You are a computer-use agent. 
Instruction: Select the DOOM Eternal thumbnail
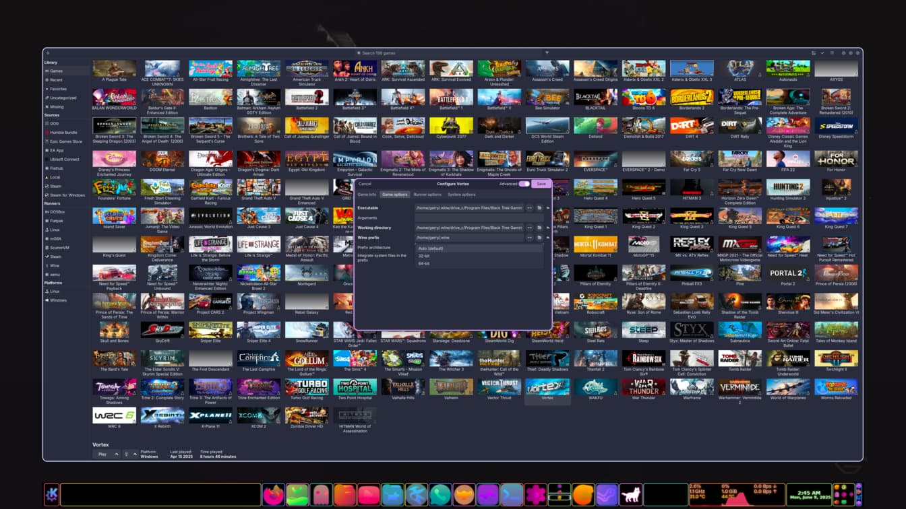tap(162, 159)
